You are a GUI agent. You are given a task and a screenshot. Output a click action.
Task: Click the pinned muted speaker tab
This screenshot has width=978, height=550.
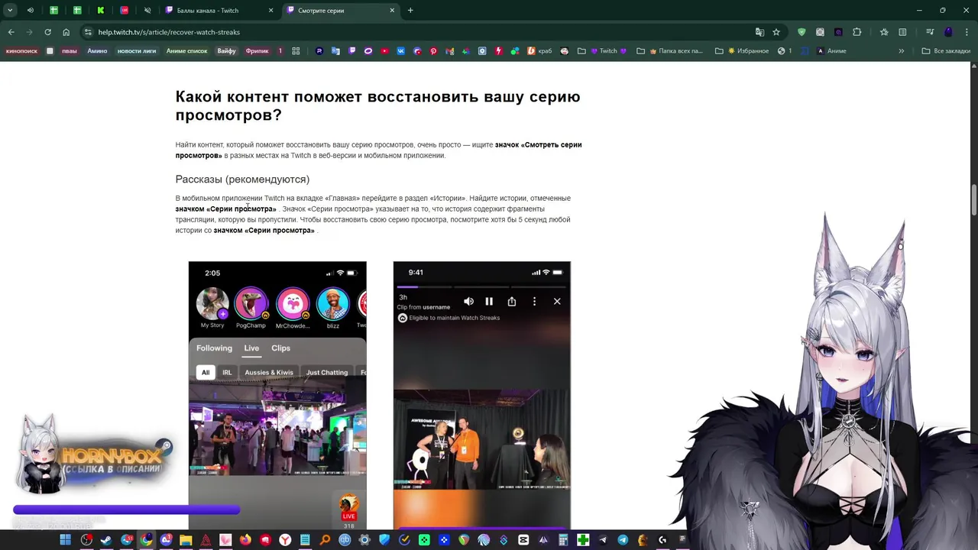pos(147,11)
